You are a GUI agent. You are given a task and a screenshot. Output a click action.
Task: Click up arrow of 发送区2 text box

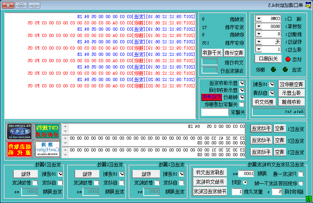click(65, 138)
